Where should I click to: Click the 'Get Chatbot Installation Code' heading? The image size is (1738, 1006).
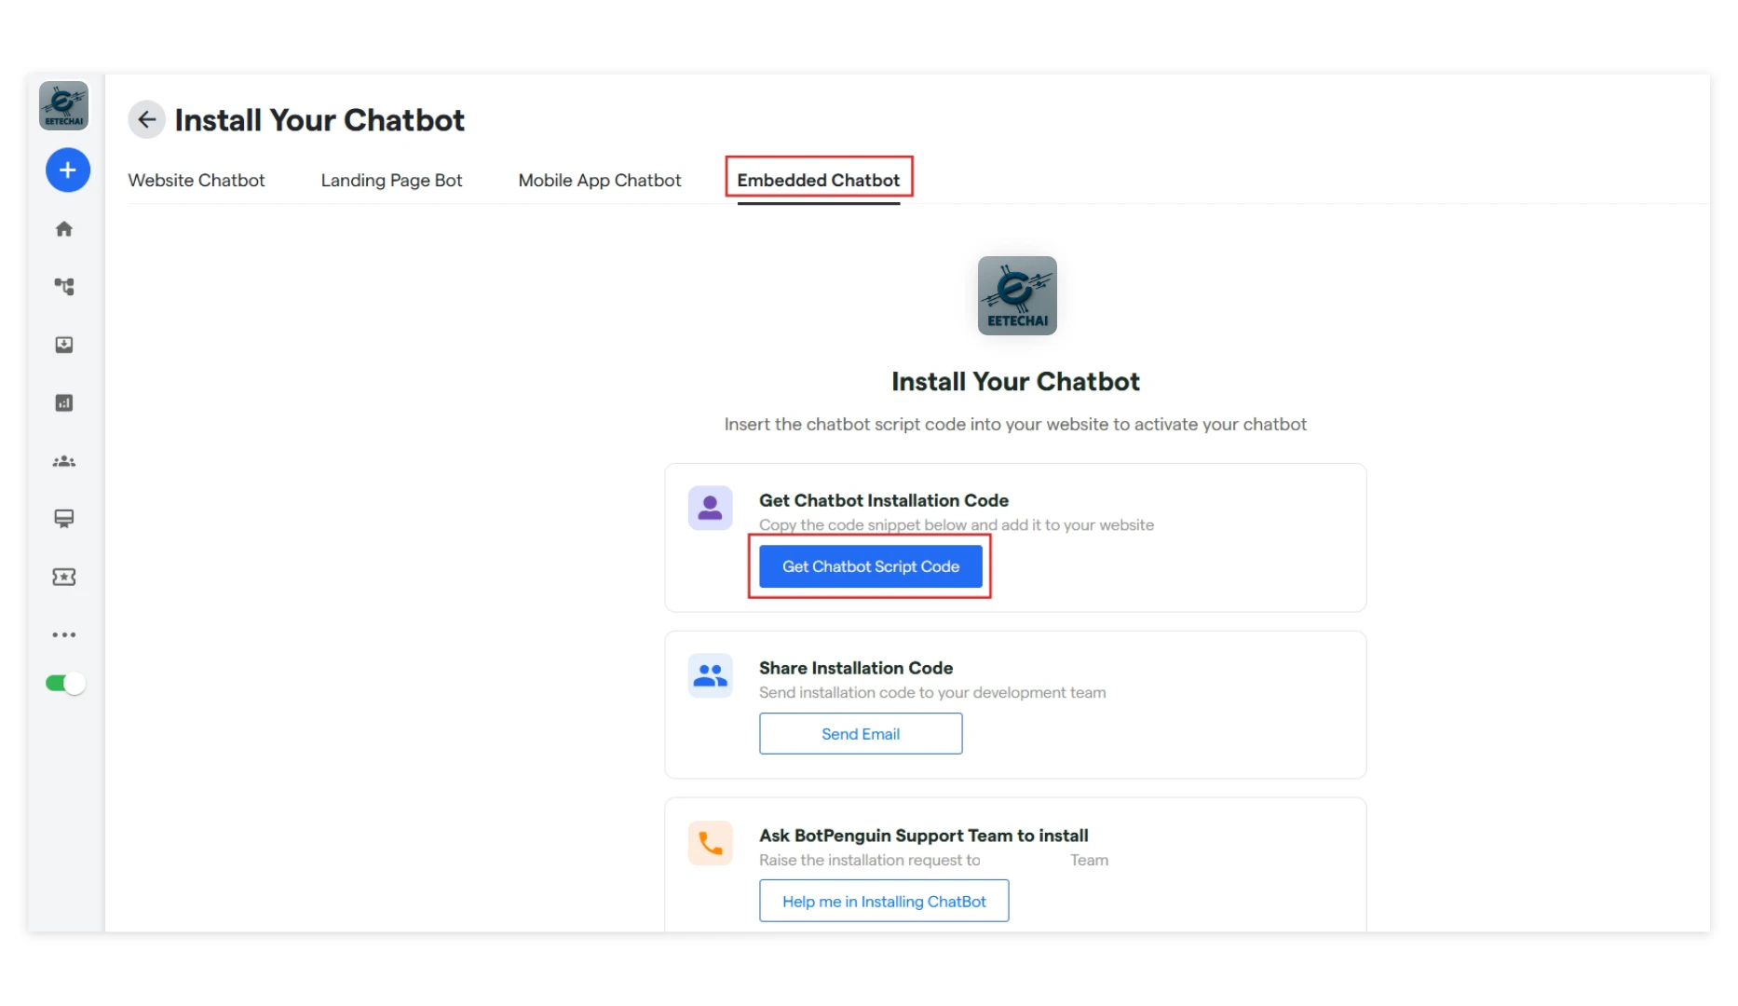click(884, 500)
